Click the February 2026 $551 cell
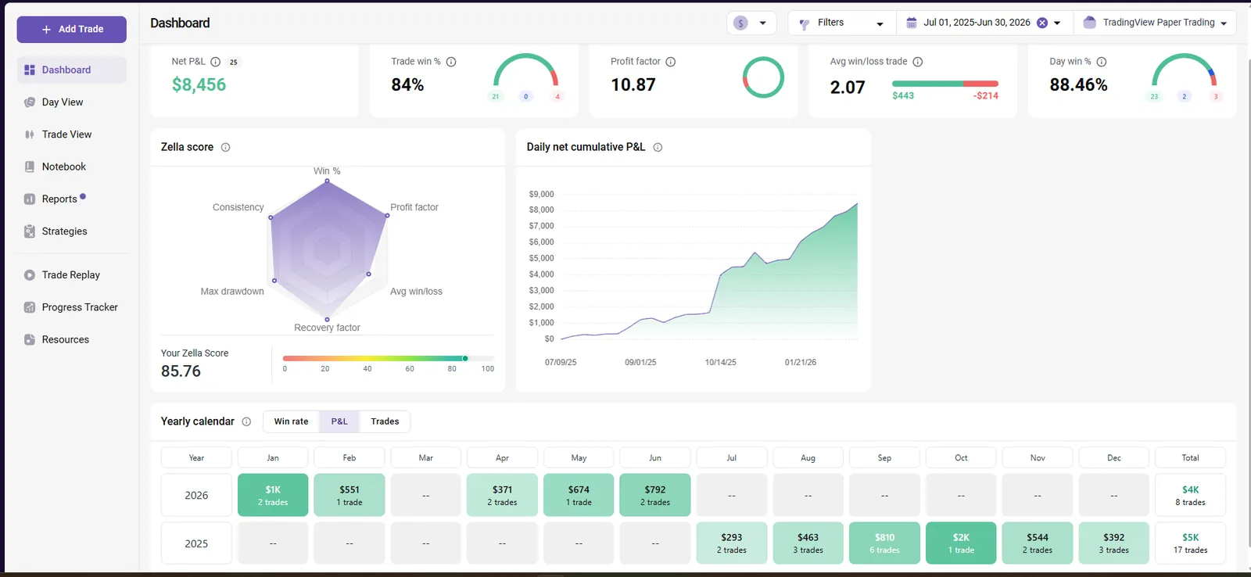The width and height of the screenshot is (1251, 577). 349,495
